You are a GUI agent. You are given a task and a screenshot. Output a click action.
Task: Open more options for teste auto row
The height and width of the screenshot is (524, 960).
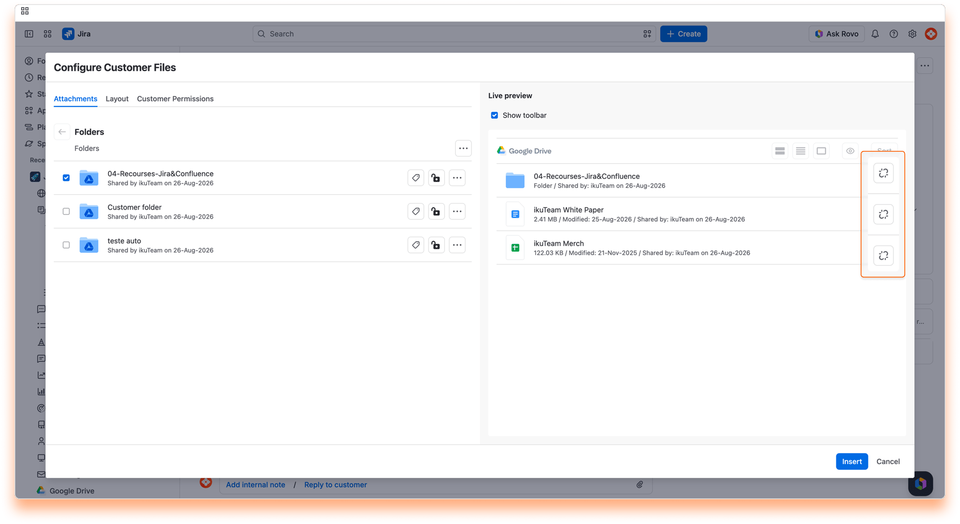click(x=457, y=245)
